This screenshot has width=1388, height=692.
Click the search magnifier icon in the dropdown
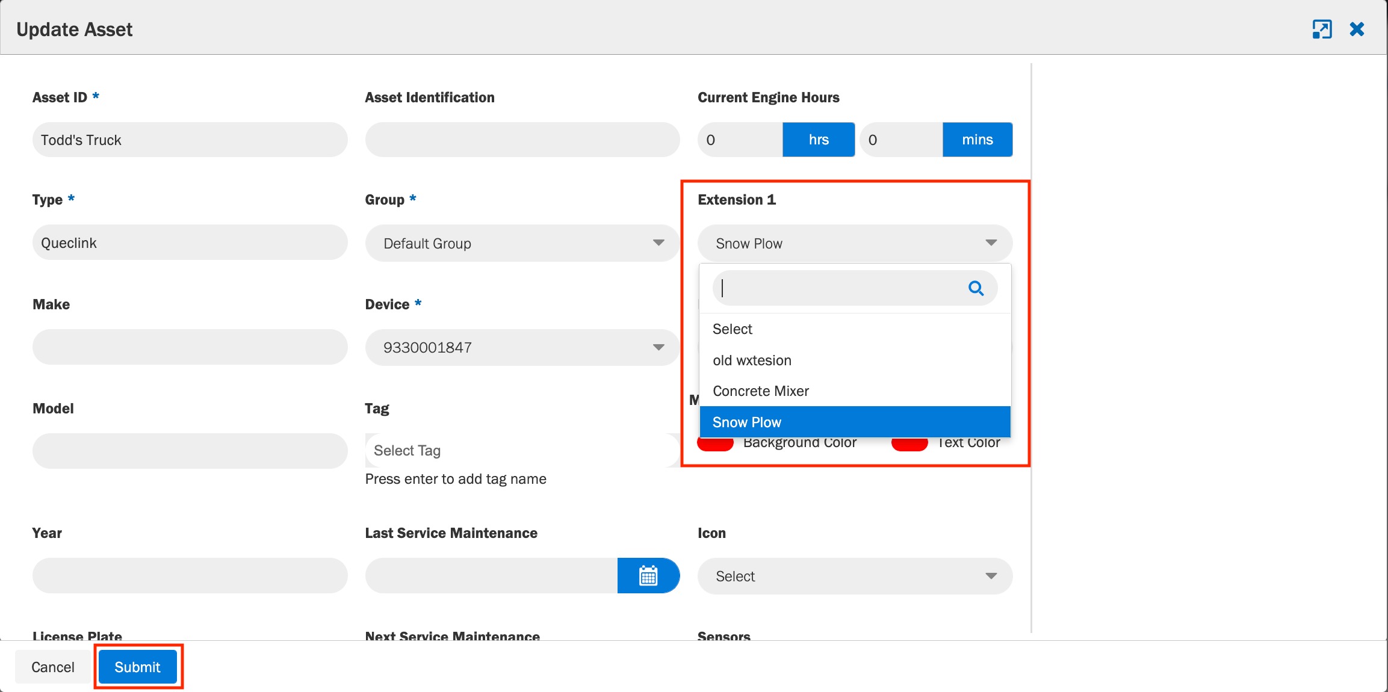(x=976, y=288)
